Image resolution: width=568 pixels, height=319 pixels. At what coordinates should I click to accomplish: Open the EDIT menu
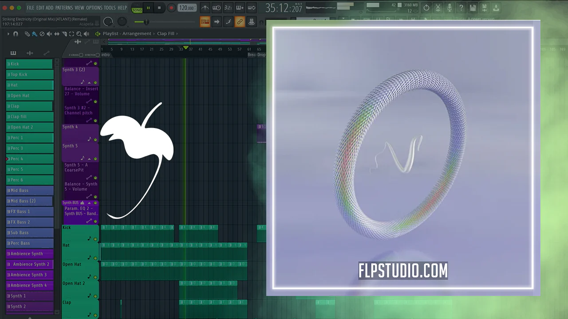point(40,8)
